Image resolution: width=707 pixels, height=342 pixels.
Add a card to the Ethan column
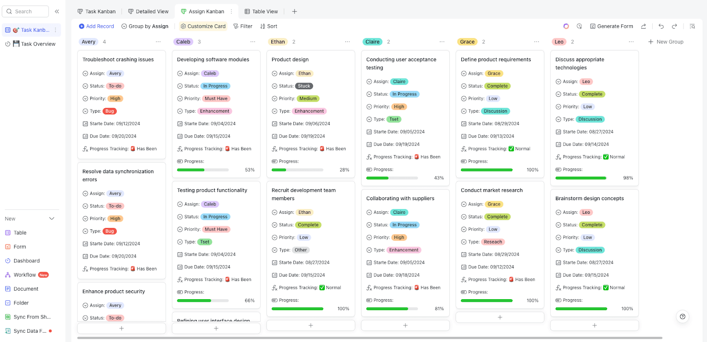coord(311,325)
